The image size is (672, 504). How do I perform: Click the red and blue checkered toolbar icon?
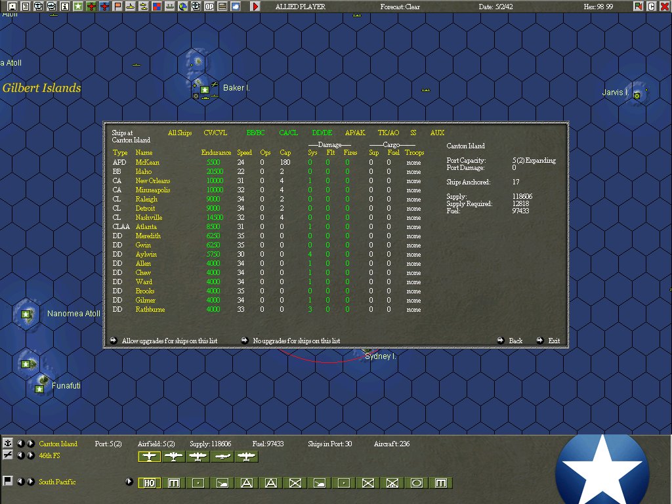pyautogui.click(x=157, y=6)
